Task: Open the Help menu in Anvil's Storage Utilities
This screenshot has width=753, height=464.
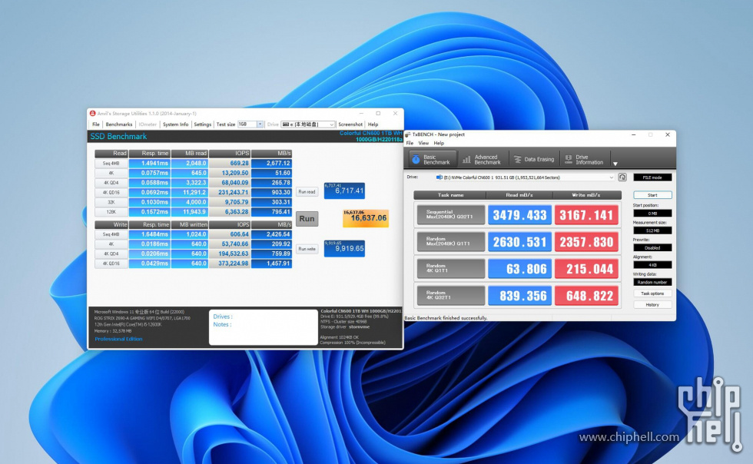Action: coord(373,124)
